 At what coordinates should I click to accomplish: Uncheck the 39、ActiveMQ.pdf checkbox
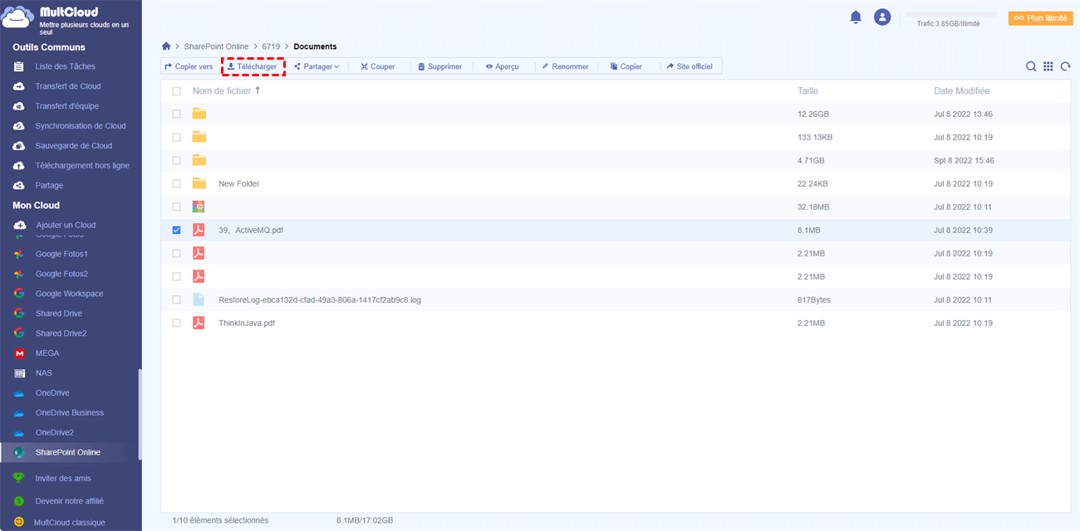pos(176,230)
